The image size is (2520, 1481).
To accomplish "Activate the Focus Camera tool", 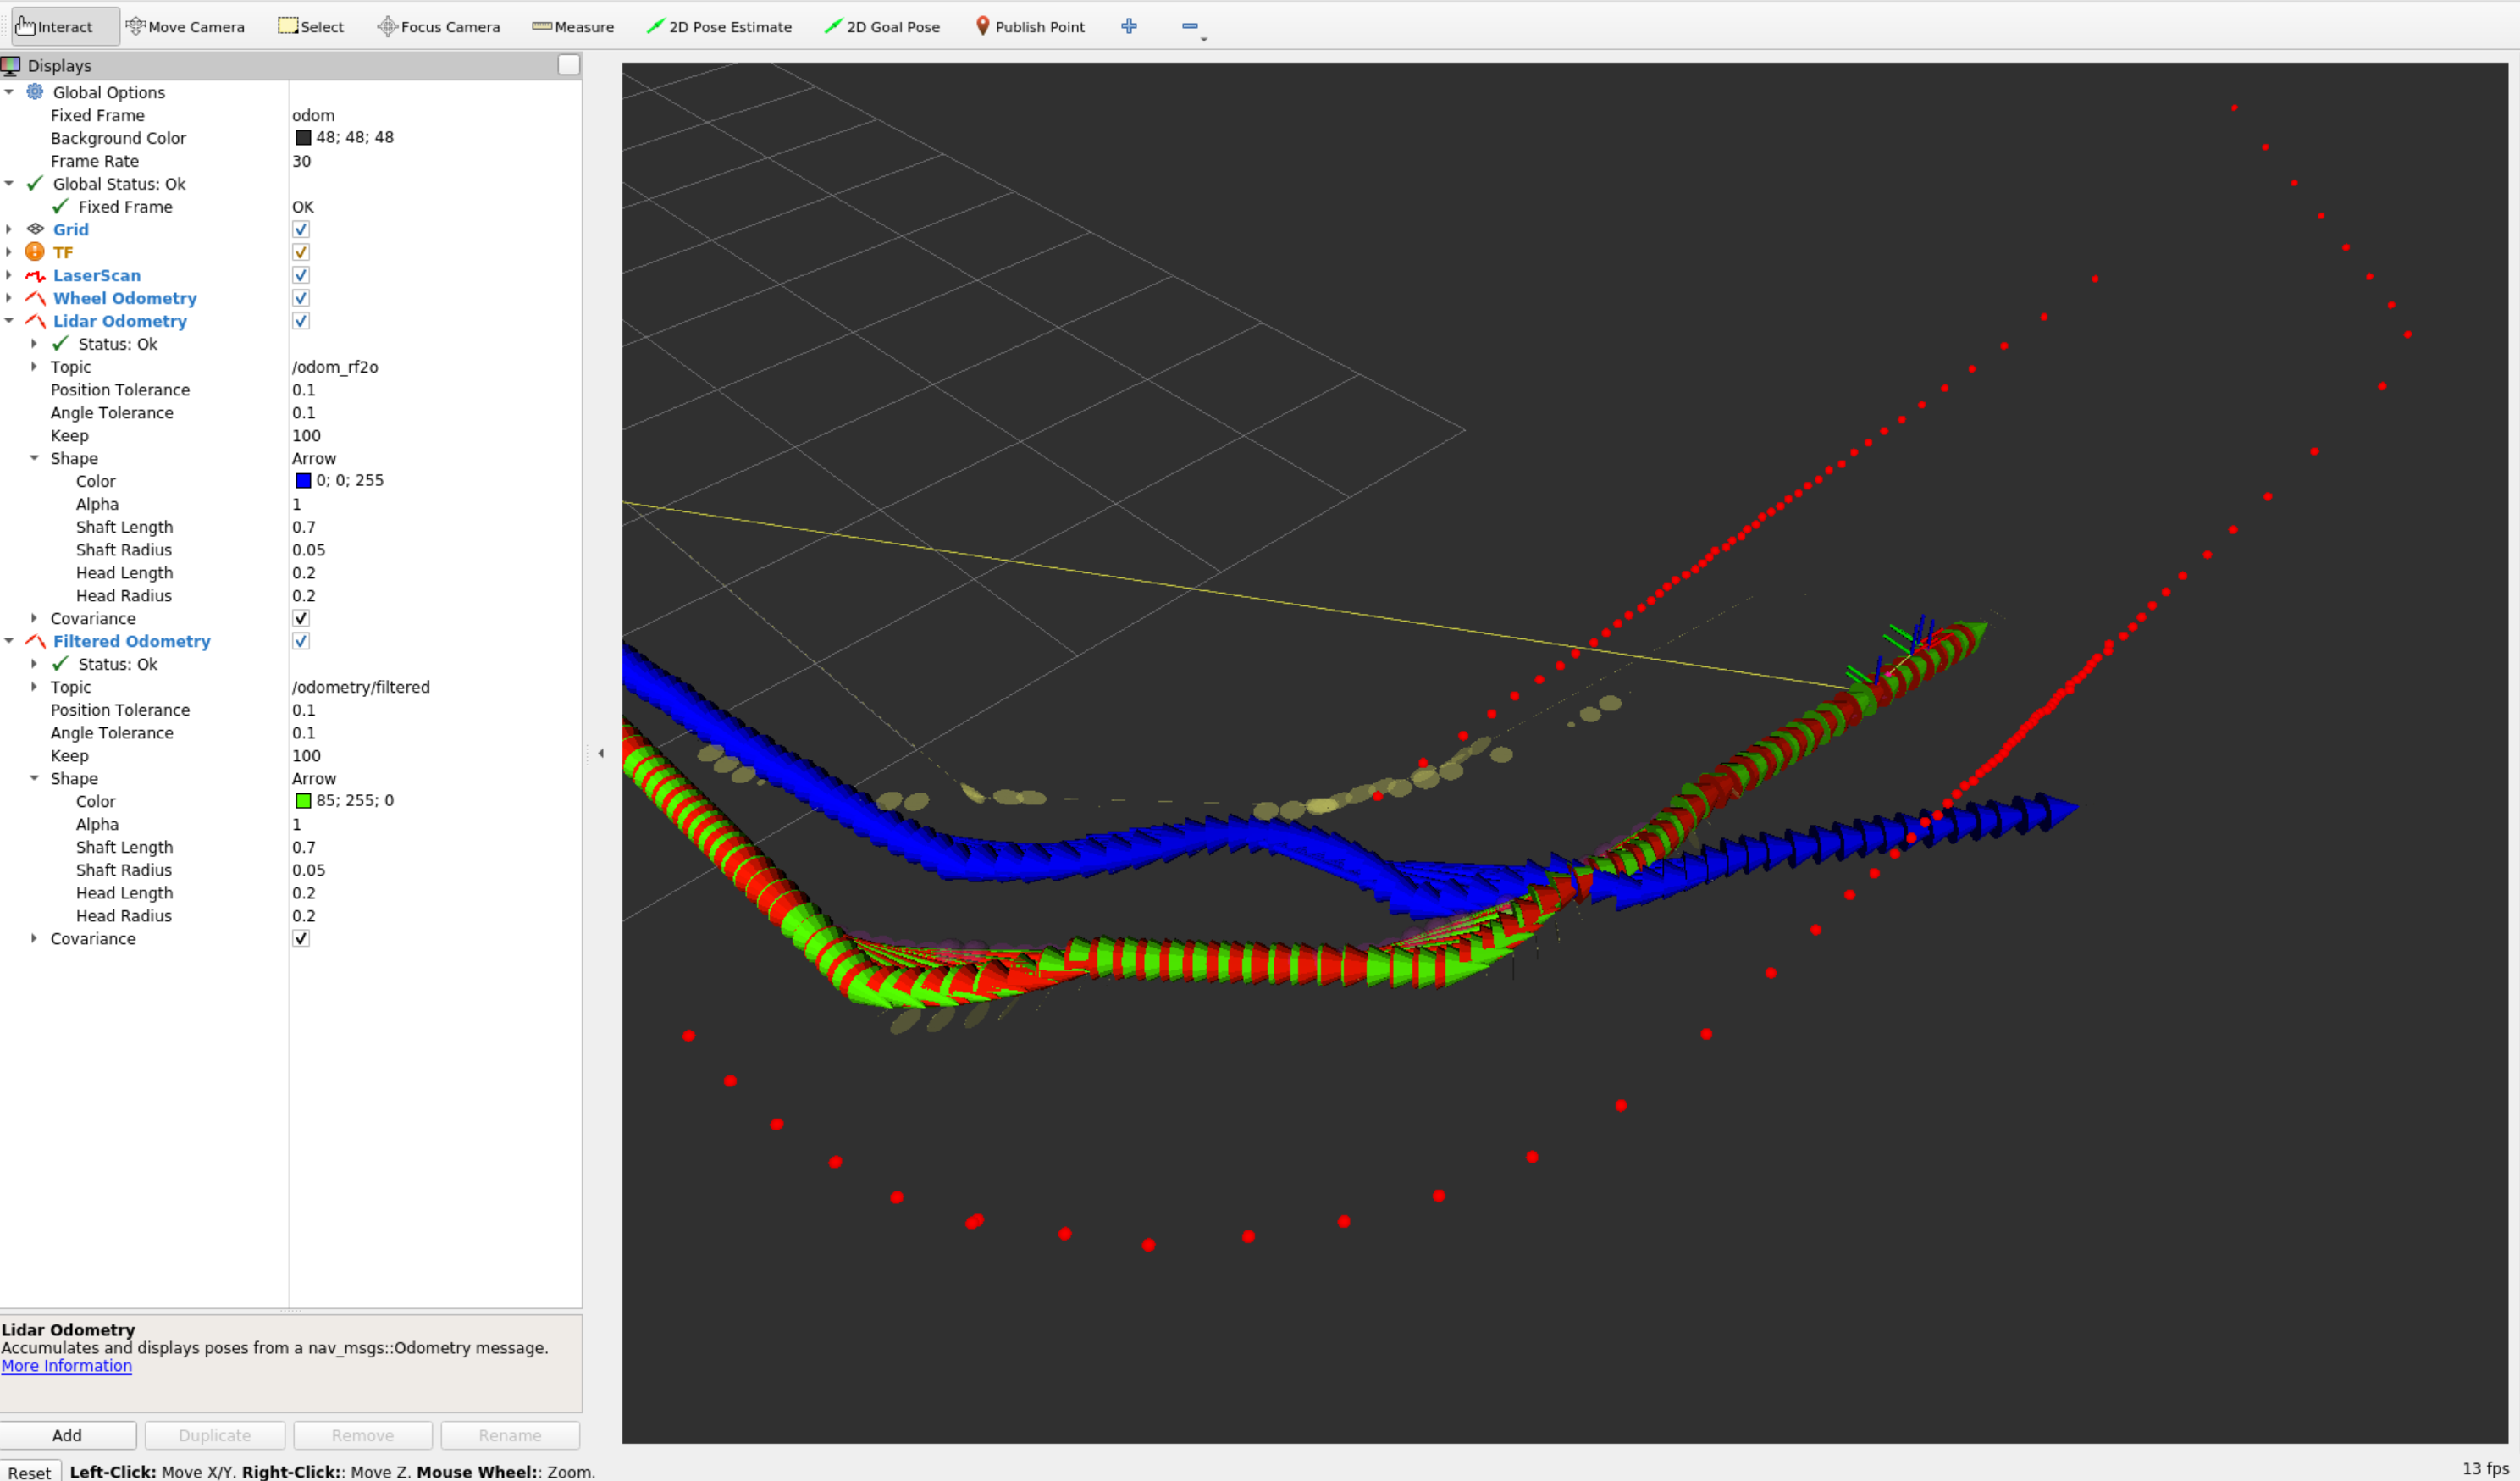I will coord(438,27).
